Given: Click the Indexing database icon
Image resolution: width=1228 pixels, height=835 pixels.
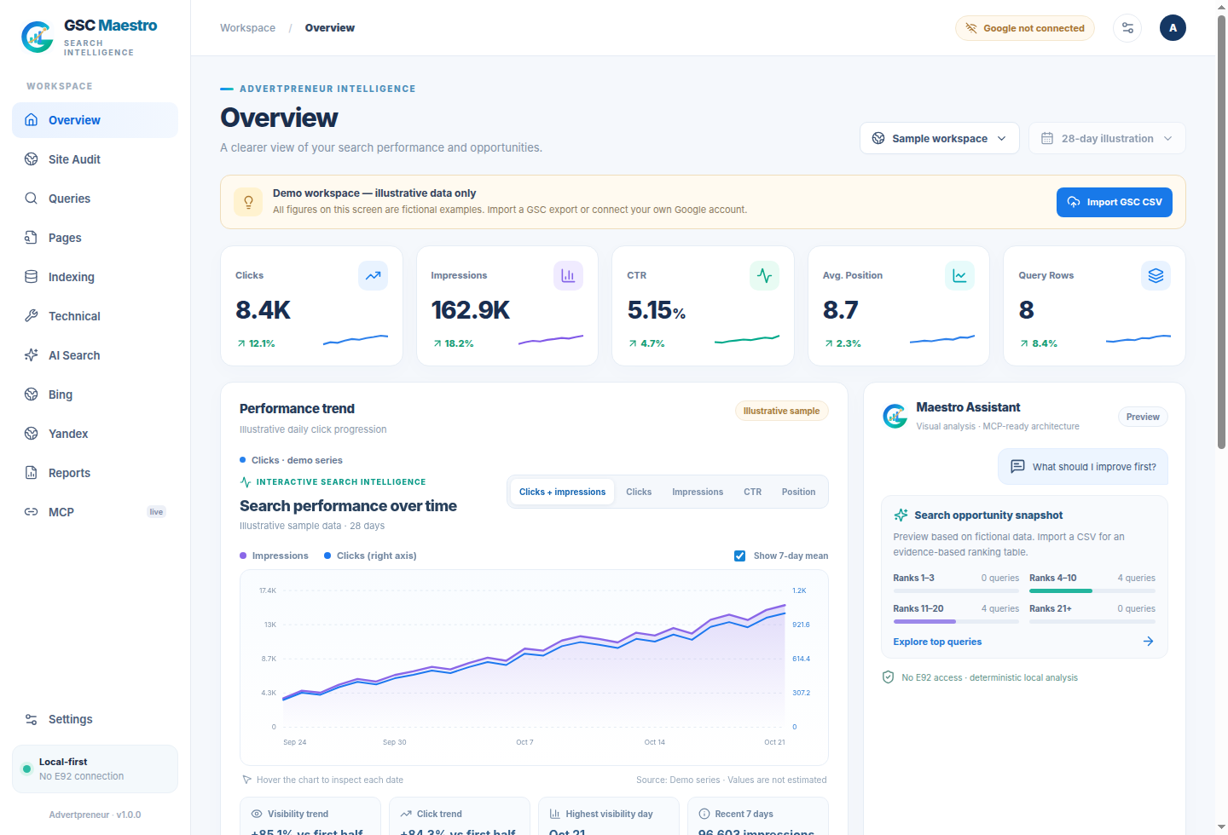Looking at the screenshot, I should 32,277.
